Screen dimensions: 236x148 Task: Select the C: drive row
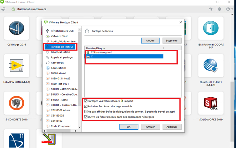coord(124,56)
